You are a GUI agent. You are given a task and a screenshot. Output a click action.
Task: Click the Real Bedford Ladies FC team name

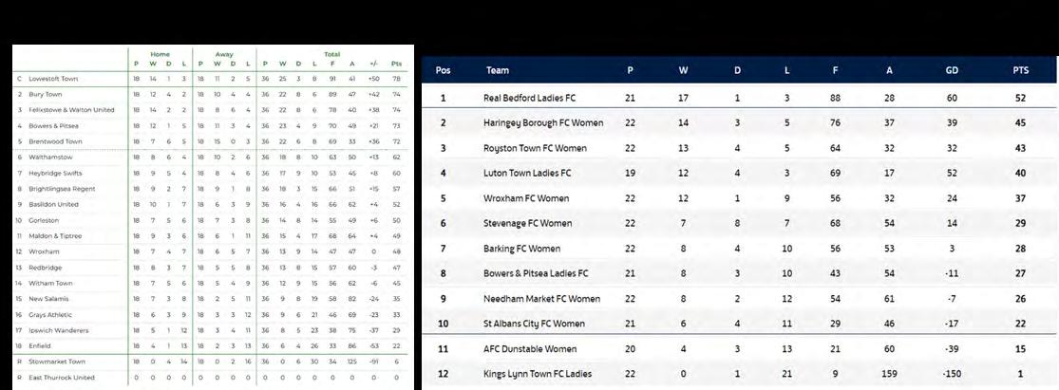[530, 98]
